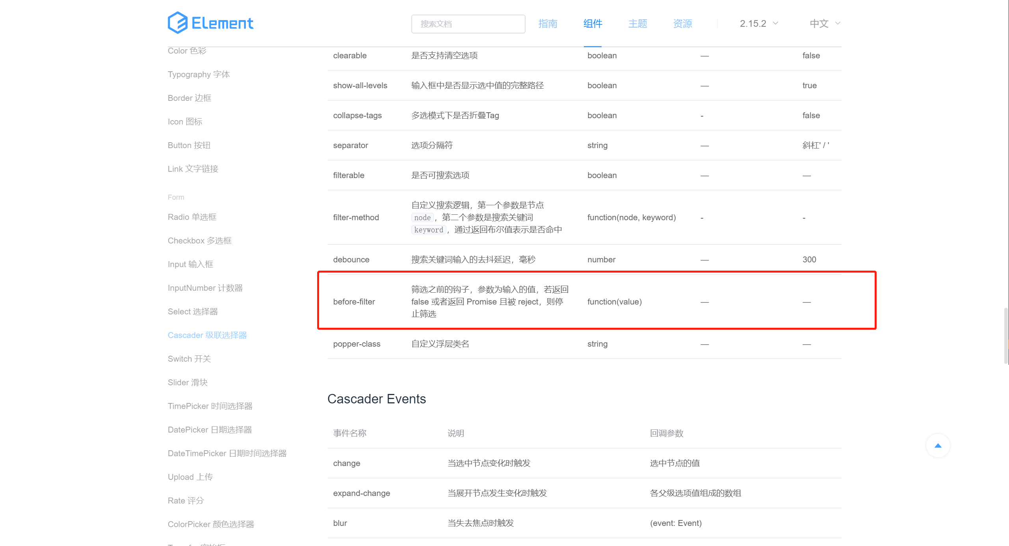Screen dimensions: 1009x546
Task: Open the Upload 上传 component page
Action: tap(190, 477)
